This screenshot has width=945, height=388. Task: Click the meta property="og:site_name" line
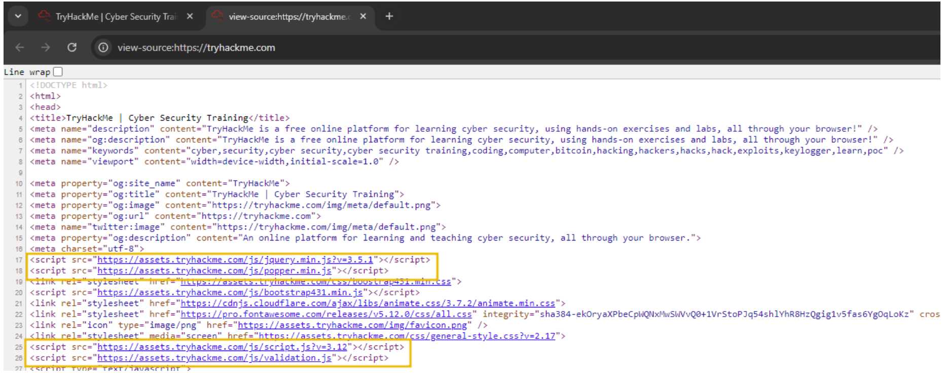(160, 183)
